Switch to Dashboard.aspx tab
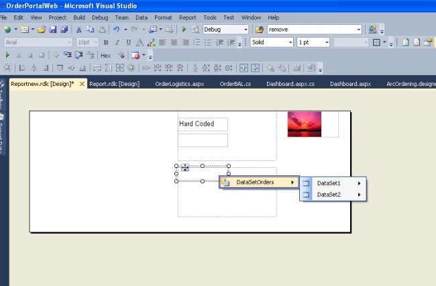The width and height of the screenshot is (436, 286). [350, 84]
